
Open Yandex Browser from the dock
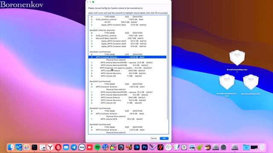[x=50, y=147]
